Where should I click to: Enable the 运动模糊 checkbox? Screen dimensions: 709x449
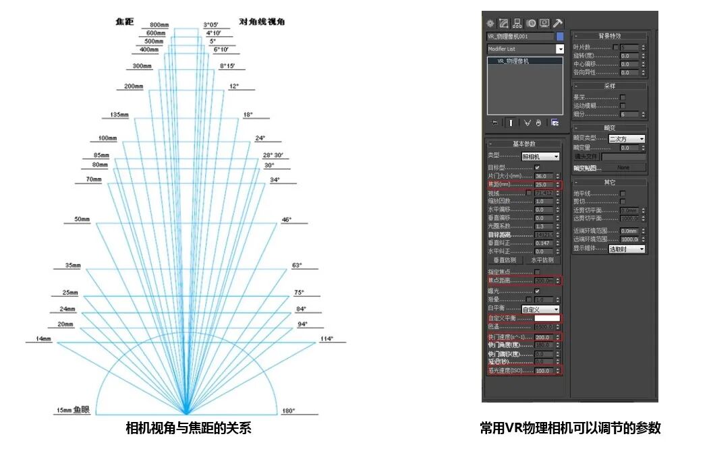[623, 106]
